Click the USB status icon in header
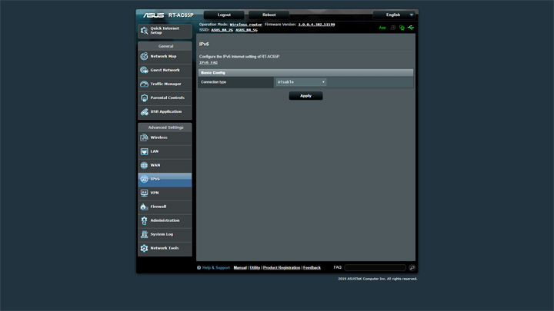Image resolution: width=554 pixels, height=311 pixels. pos(411,28)
